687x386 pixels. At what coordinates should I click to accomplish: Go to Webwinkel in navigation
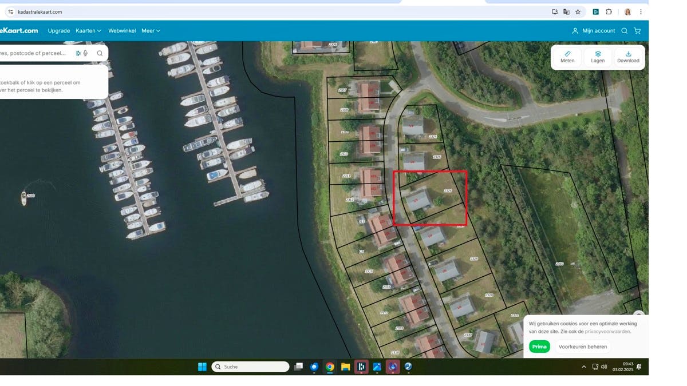click(122, 31)
